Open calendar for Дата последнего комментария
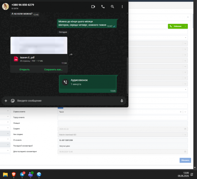This screenshot has width=197, height=179. point(185,152)
